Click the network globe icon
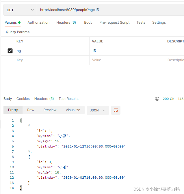184x194 pixels. click(x=157, y=99)
